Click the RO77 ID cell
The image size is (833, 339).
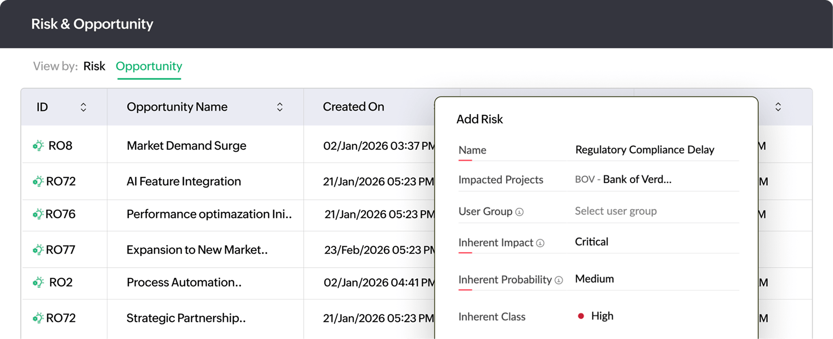60,250
